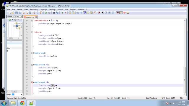The width and height of the screenshot is (189, 106).
Task: Click the Explorer panel grey forward arrow
Action: [x=15, y=20]
